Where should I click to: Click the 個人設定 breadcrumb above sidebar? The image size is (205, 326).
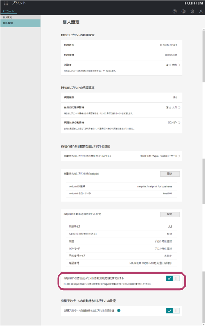click(7, 17)
